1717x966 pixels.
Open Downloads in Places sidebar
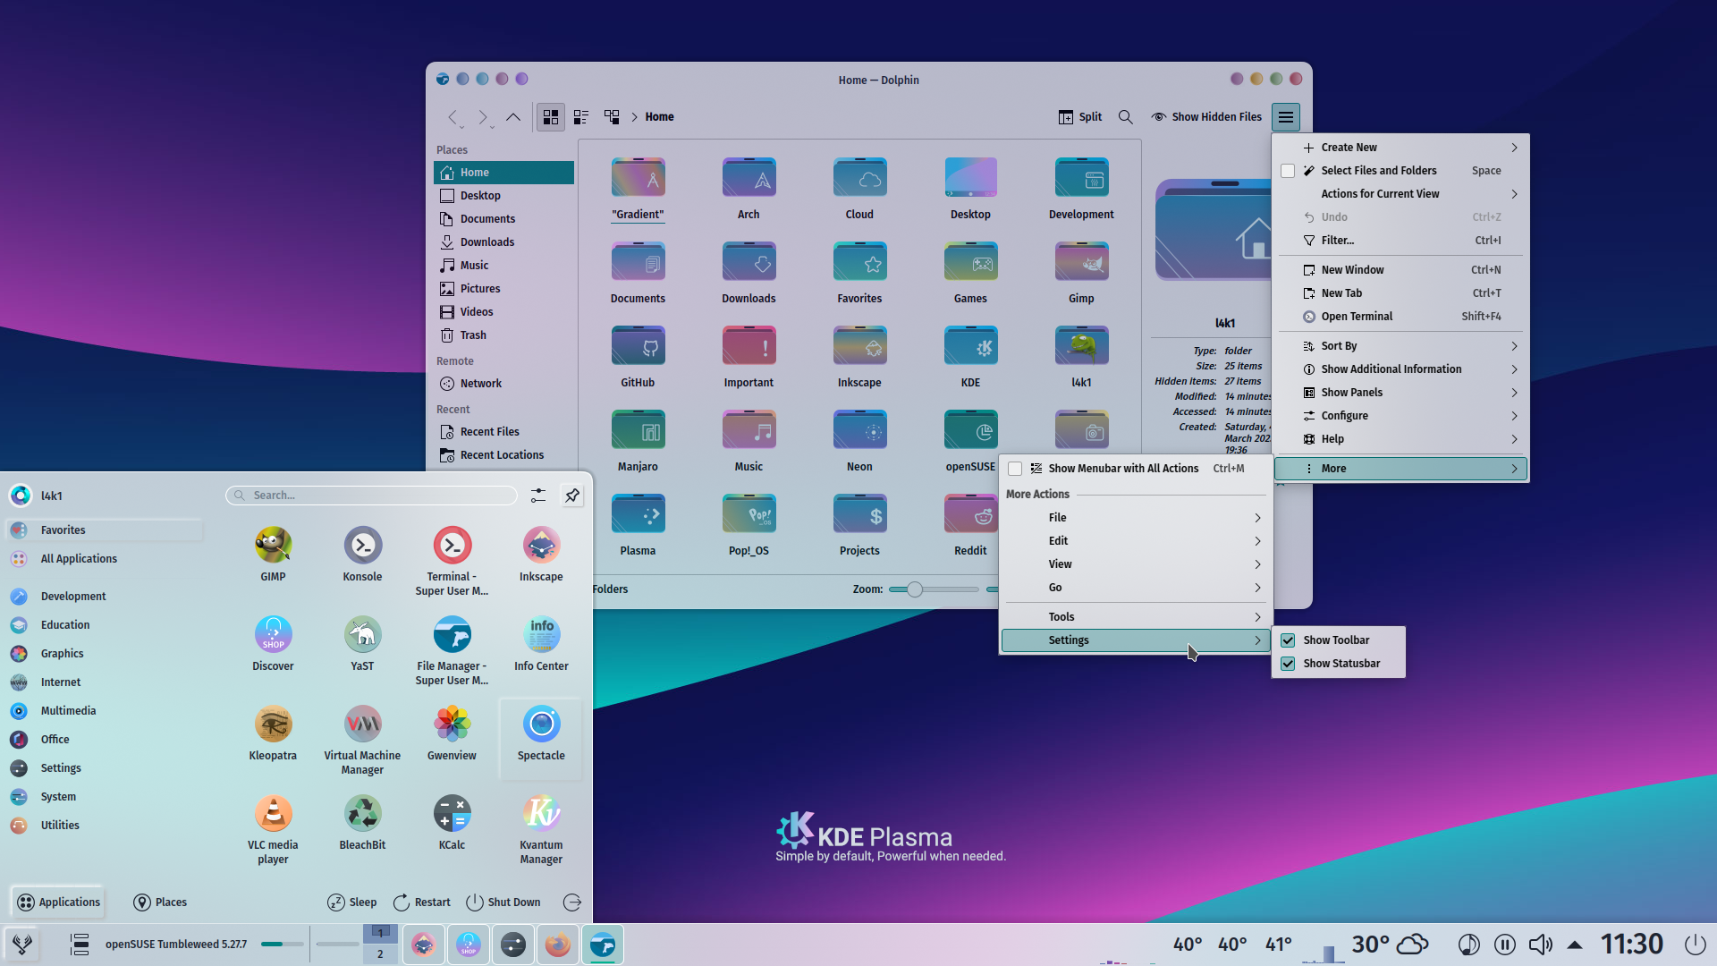click(x=503, y=242)
